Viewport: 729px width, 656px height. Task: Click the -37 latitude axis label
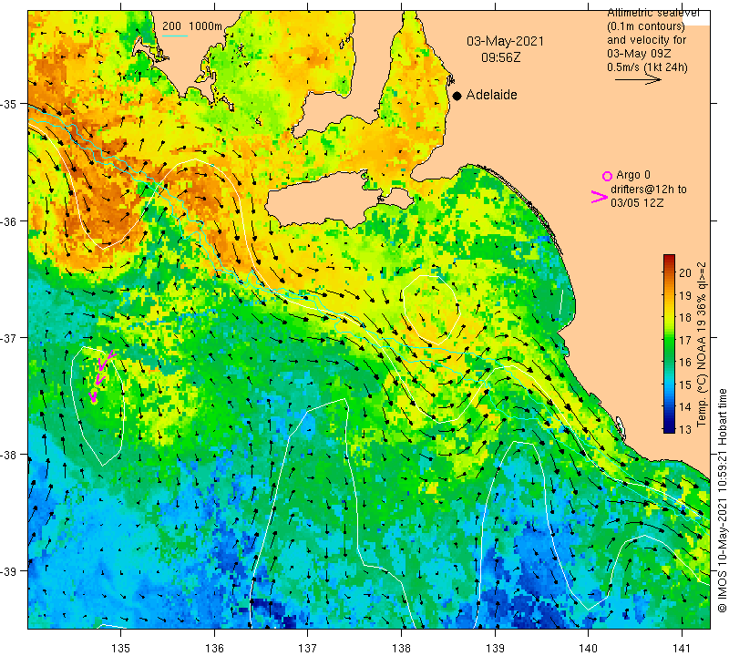click(x=9, y=337)
